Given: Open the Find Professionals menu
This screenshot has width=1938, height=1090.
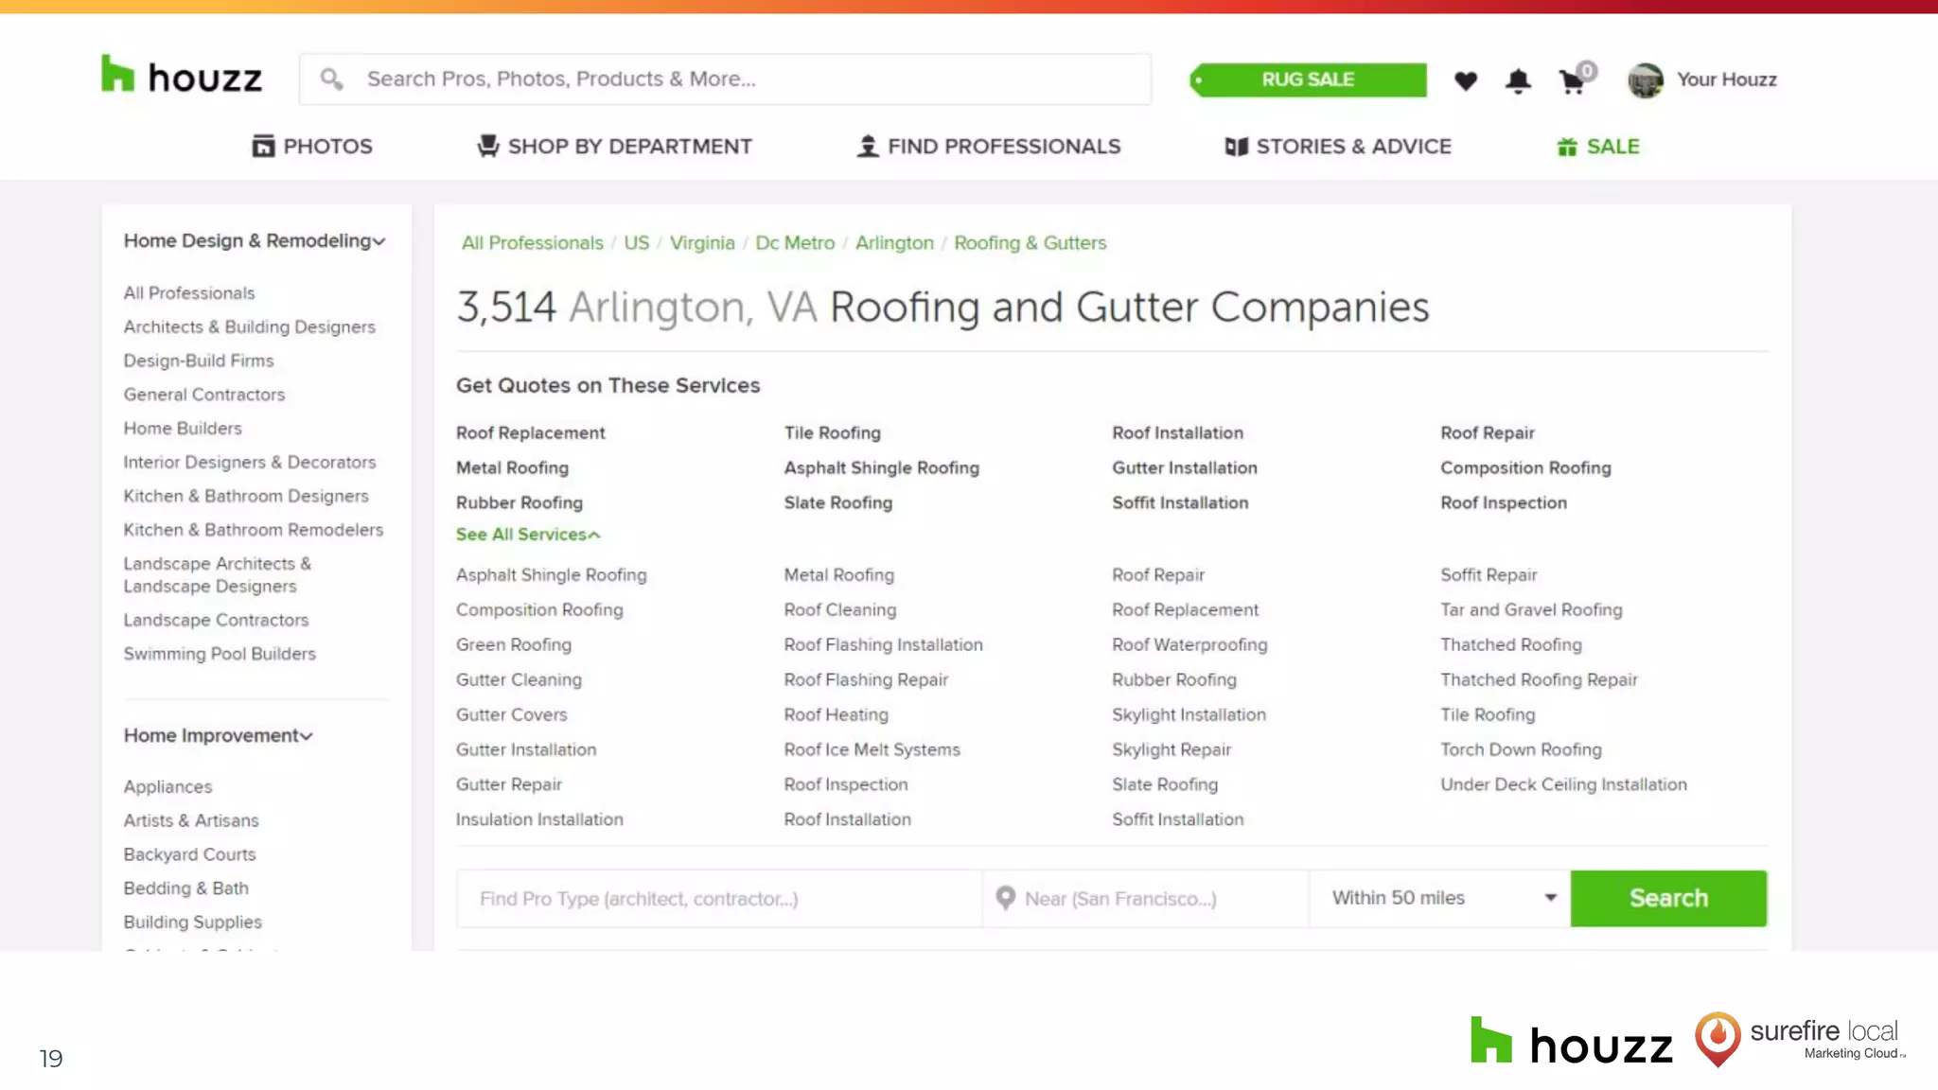Looking at the screenshot, I should 988,147.
